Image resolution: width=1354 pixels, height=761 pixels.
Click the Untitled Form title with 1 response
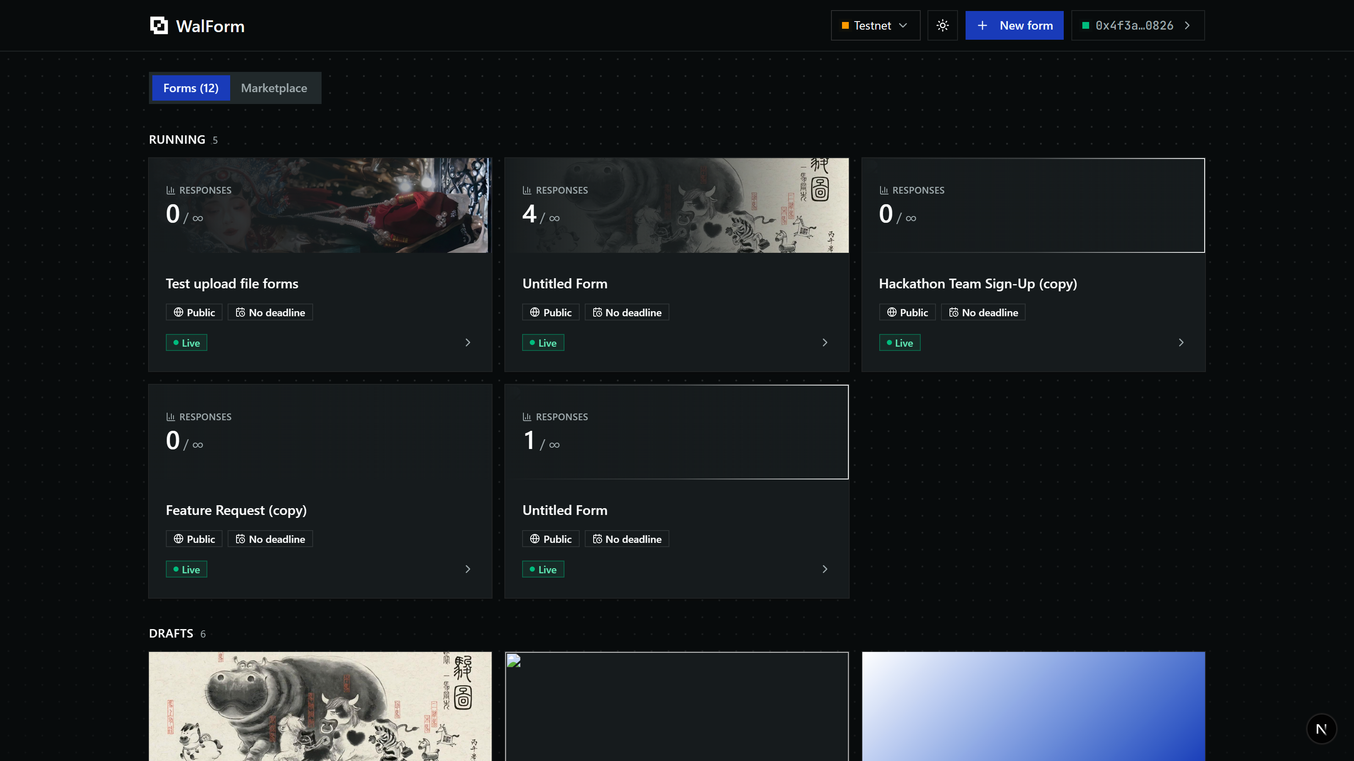(564, 510)
